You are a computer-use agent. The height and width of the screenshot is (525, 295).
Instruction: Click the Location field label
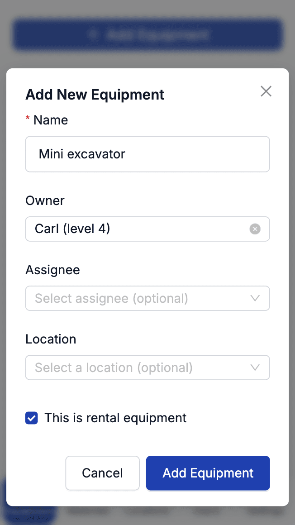tap(51, 339)
